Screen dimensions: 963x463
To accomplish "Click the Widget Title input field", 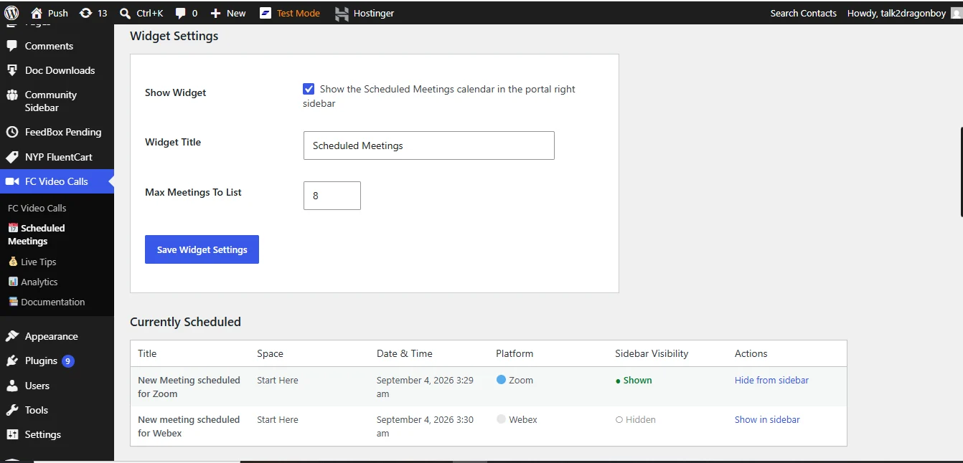I will 429,145.
